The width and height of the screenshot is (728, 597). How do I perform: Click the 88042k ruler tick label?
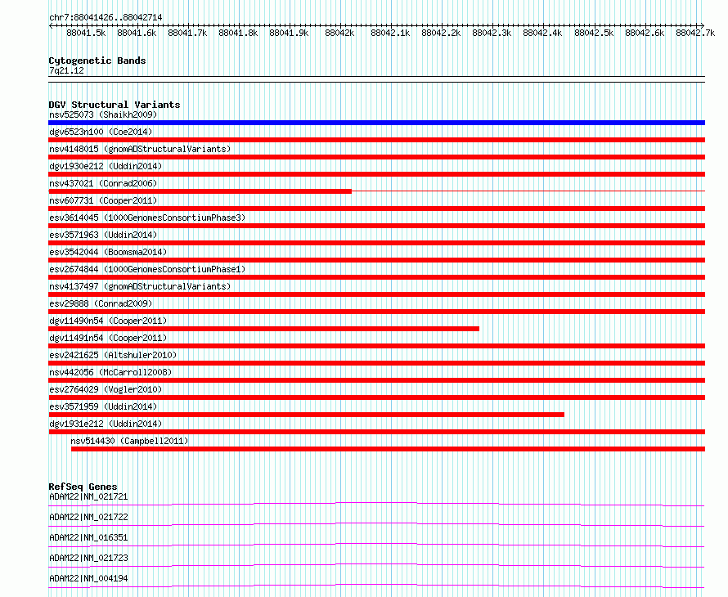339,33
